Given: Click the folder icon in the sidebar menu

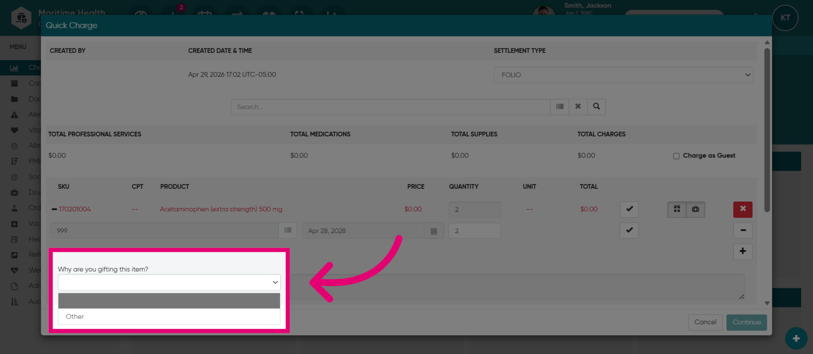Looking at the screenshot, I should click(14, 99).
